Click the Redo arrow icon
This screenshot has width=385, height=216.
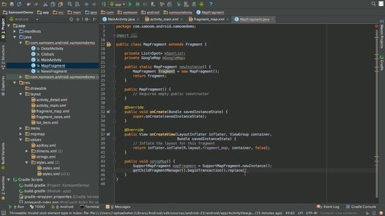(36, 4)
